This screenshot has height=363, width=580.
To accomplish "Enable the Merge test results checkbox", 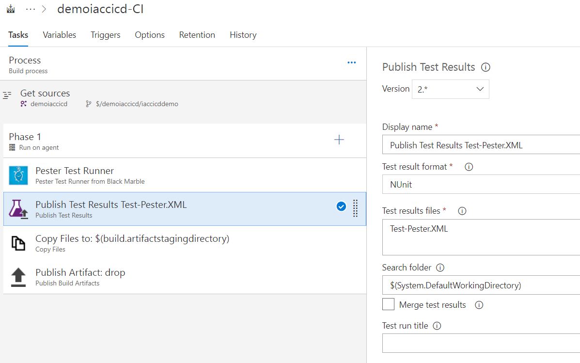I will [x=388, y=304].
